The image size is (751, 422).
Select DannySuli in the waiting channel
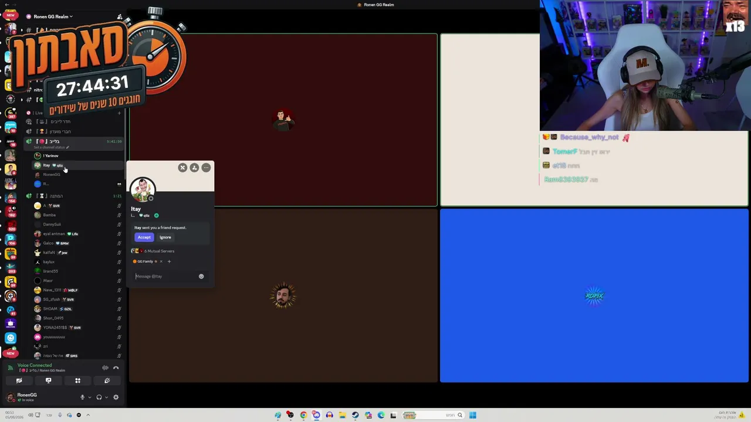point(76,224)
